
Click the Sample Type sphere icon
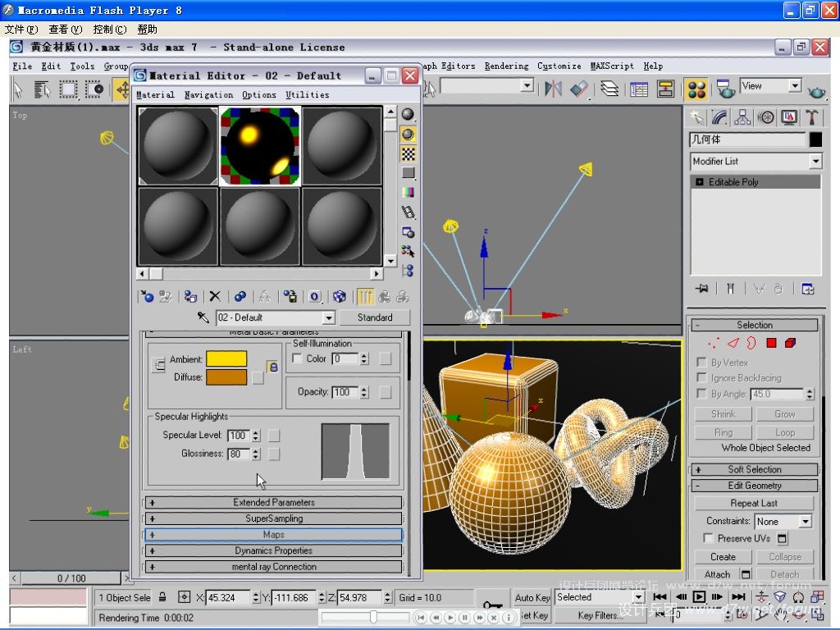(408, 114)
